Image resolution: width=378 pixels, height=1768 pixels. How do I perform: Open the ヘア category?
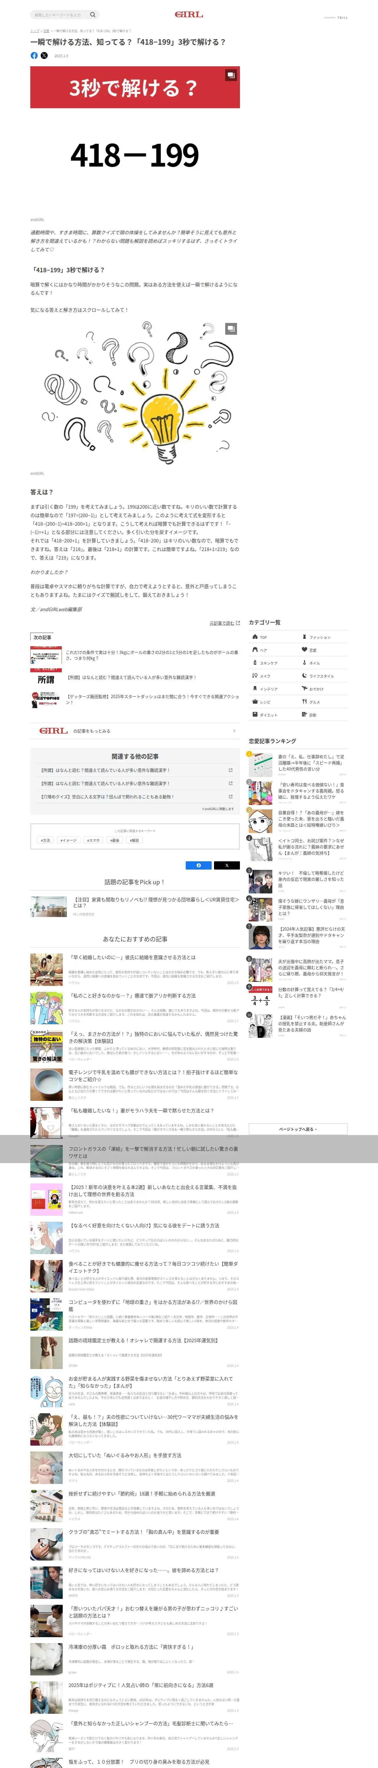[x=273, y=650]
